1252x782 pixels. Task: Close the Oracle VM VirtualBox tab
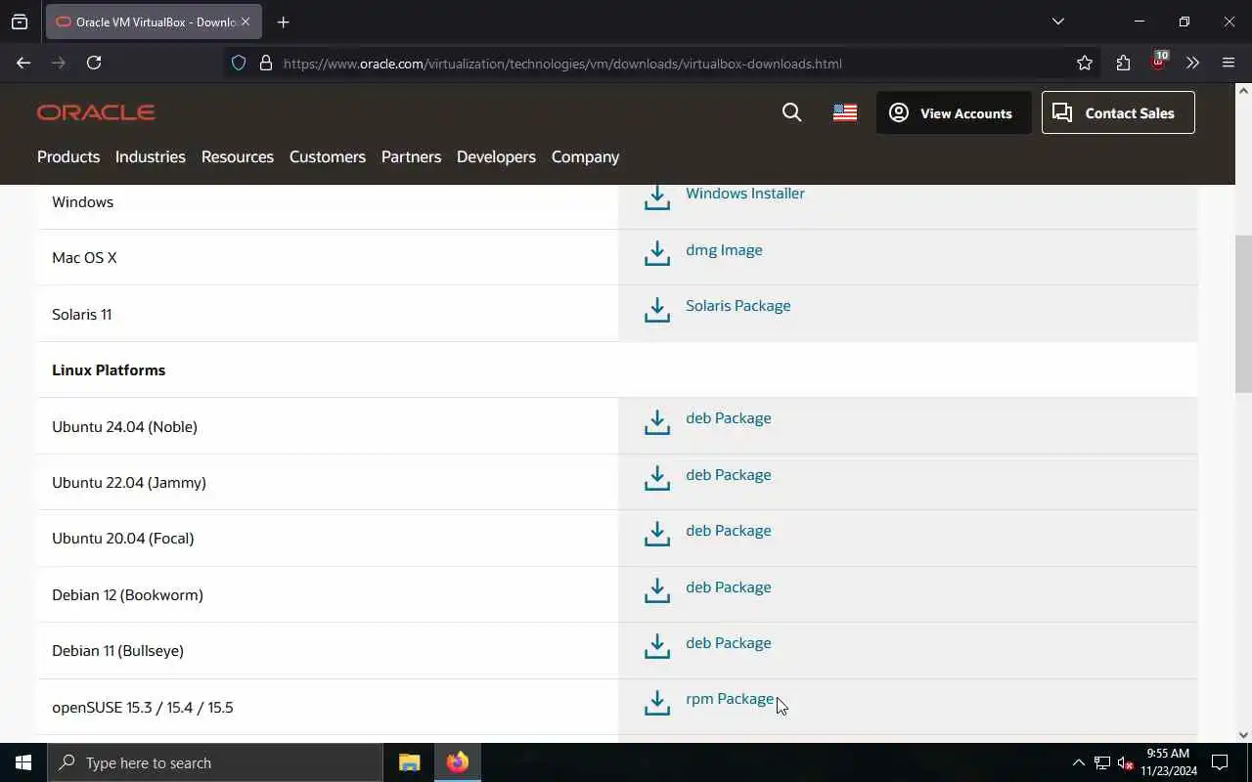point(246,22)
